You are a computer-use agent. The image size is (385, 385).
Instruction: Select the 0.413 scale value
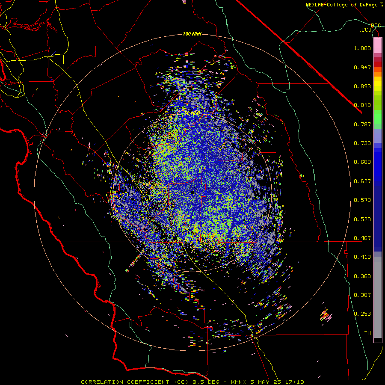362,257
